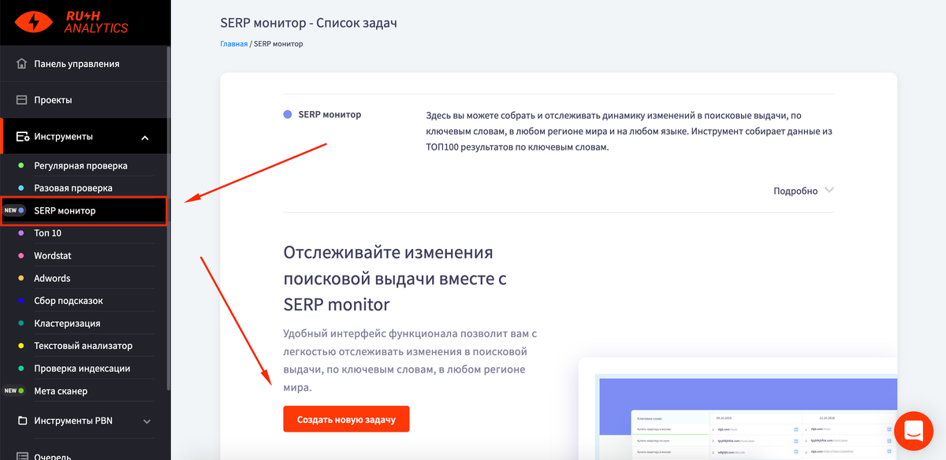Click the NEW badge next to Мета сканер
The width and height of the screenshot is (946, 460).
point(11,391)
